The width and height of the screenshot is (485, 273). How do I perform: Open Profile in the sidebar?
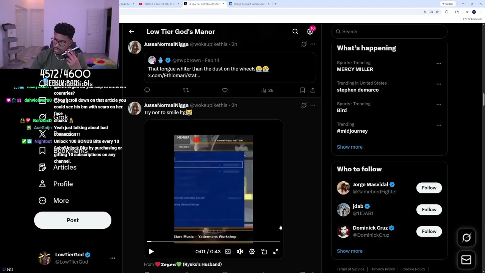pos(56,184)
